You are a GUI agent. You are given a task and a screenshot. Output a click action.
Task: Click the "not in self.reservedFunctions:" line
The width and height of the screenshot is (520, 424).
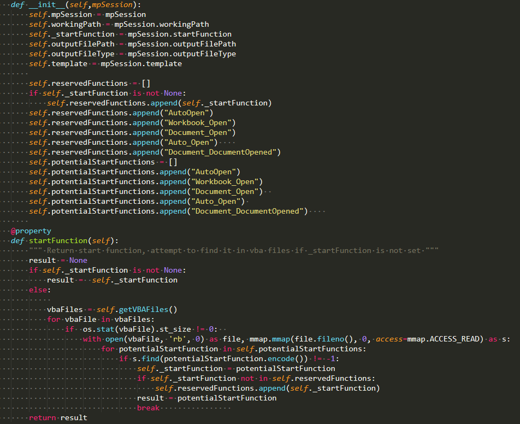(256, 378)
